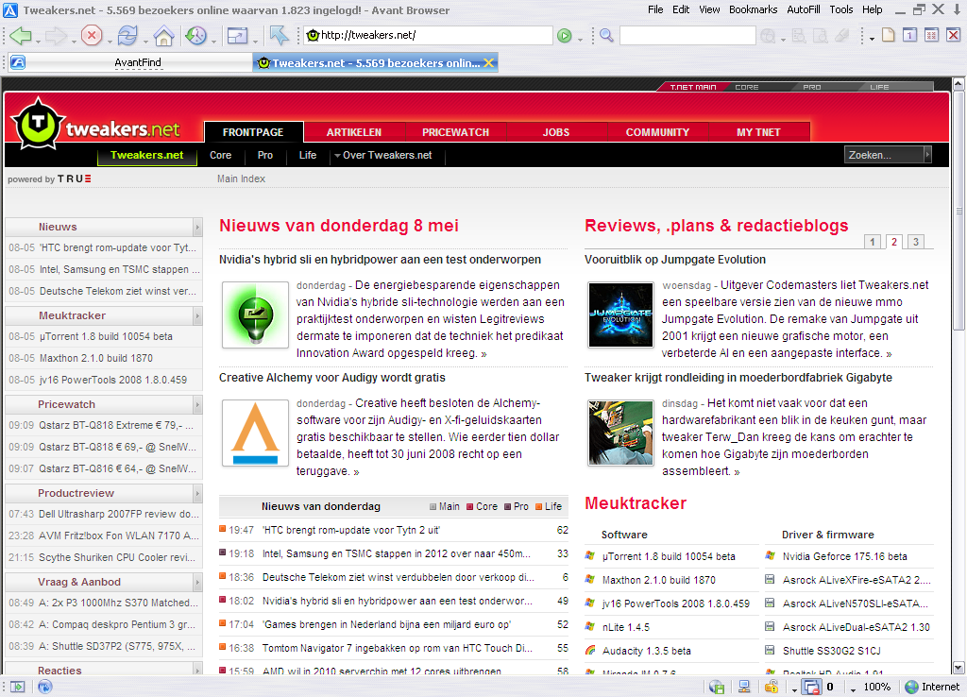Click the Internet zone globe icon
Viewport: 967px width, 697px height.
911,687
